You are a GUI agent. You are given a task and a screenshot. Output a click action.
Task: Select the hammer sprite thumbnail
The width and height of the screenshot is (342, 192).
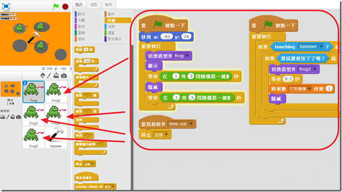point(56,138)
